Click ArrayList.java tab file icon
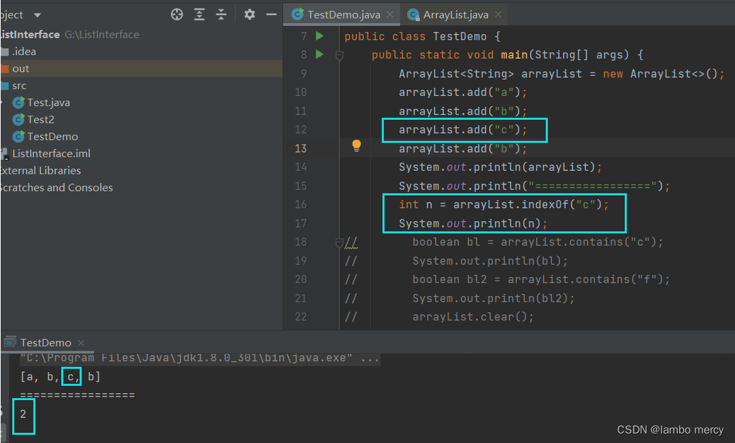The image size is (735, 443). tap(413, 14)
